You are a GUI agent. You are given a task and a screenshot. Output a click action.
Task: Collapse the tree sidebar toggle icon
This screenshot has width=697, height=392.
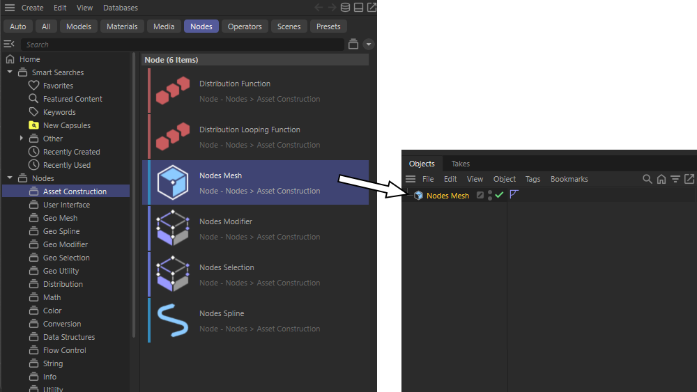tap(9, 44)
